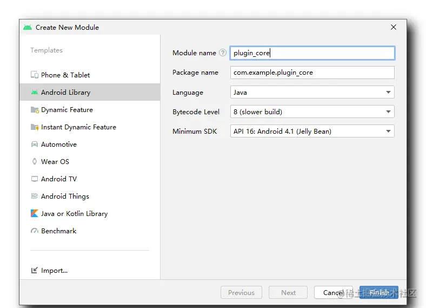Open the Bytecode Level combo box
Viewport: 426px width, 308px height.
[312, 112]
